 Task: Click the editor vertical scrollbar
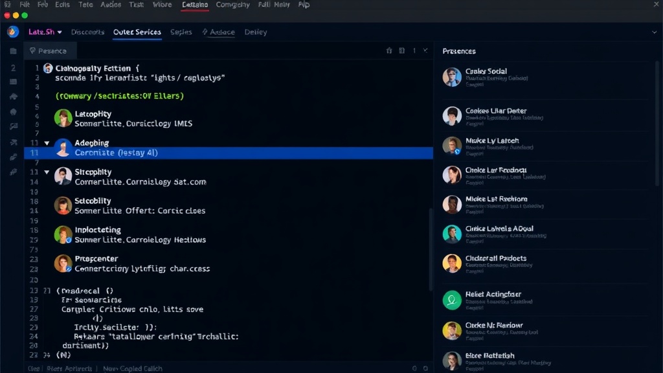click(x=431, y=249)
